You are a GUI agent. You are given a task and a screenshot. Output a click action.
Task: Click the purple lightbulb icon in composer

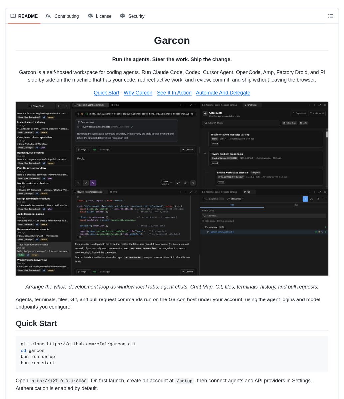[x=93, y=183]
